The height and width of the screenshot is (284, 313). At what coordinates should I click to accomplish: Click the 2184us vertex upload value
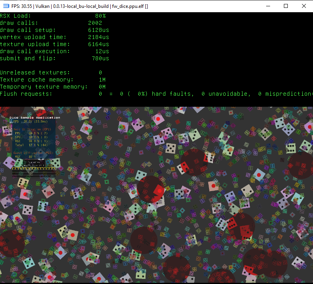98,37
